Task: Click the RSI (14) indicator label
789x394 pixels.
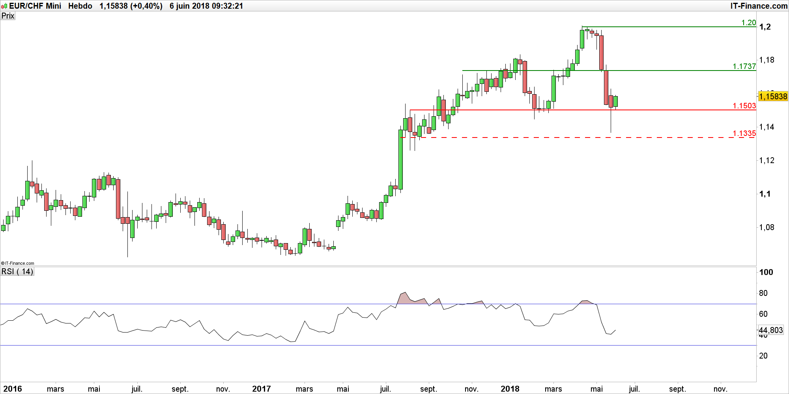Action: tap(17, 271)
